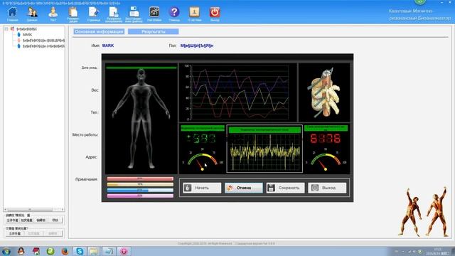
Task: Click the second button in upper bottom-left group
Action: pos(27,220)
